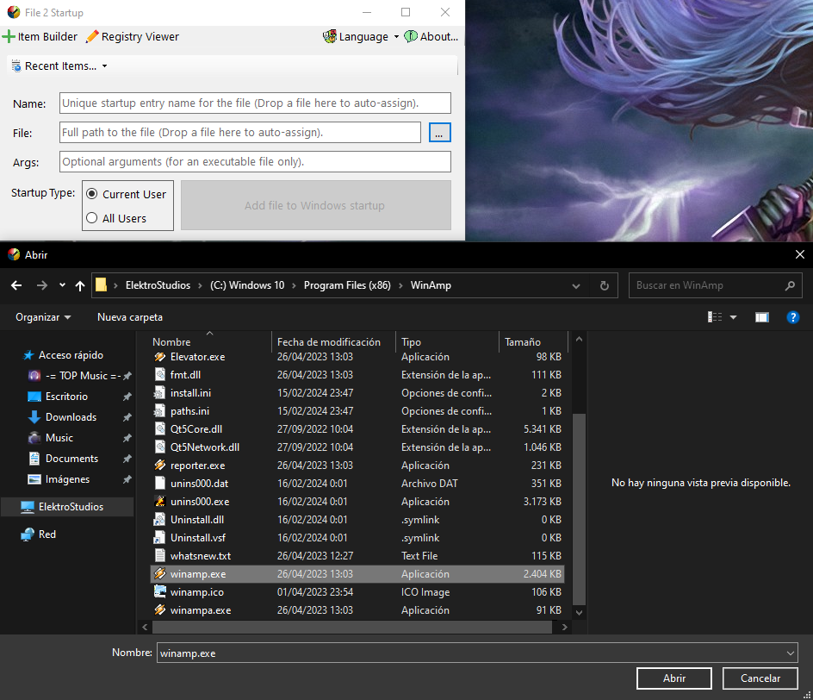Select the winamp.ico image icon

click(x=160, y=591)
